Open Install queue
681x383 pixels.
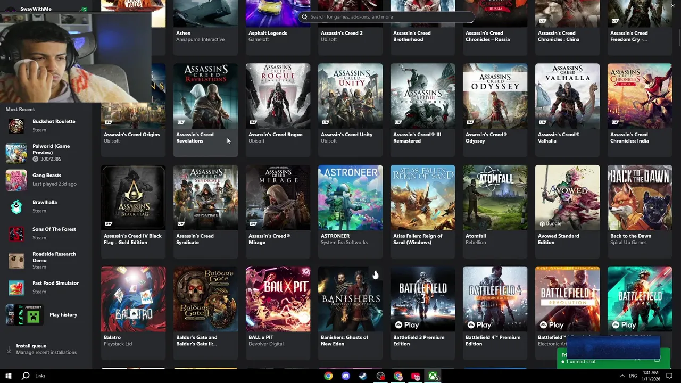46,349
